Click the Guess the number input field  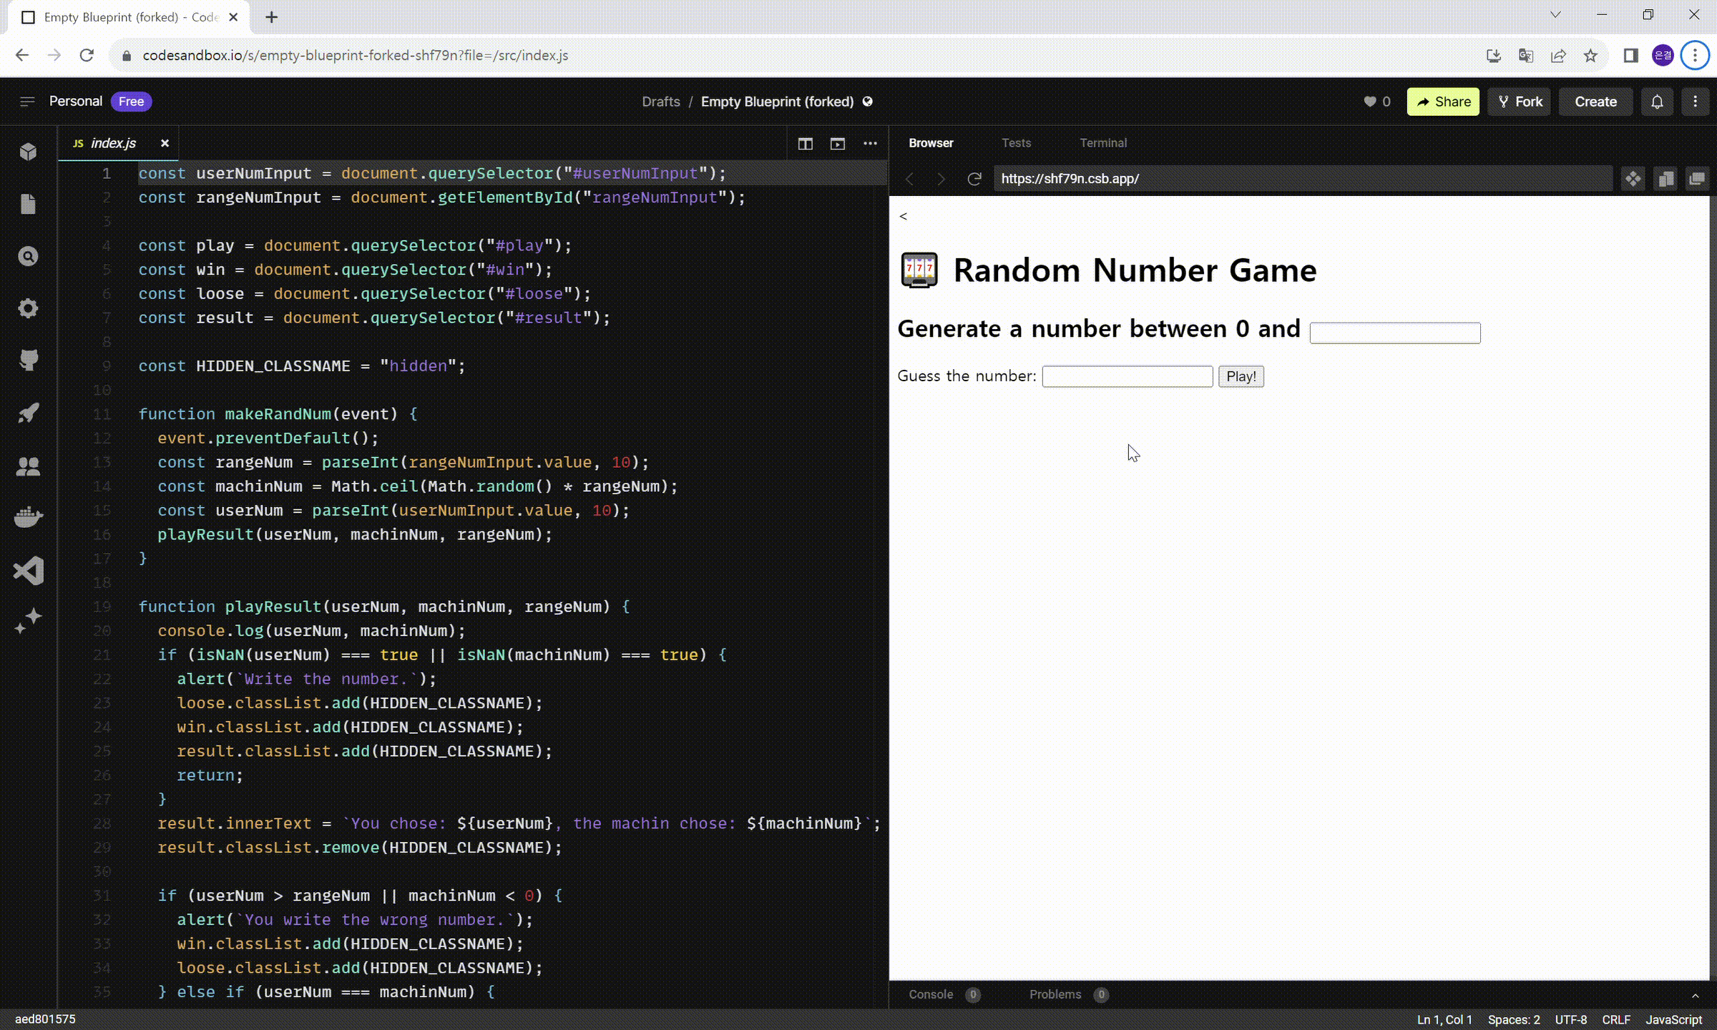coord(1127,376)
